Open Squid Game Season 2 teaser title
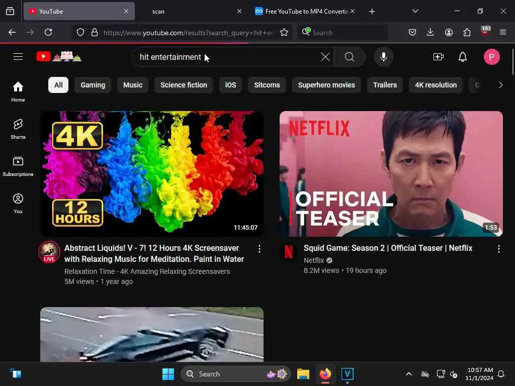 point(388,248)
